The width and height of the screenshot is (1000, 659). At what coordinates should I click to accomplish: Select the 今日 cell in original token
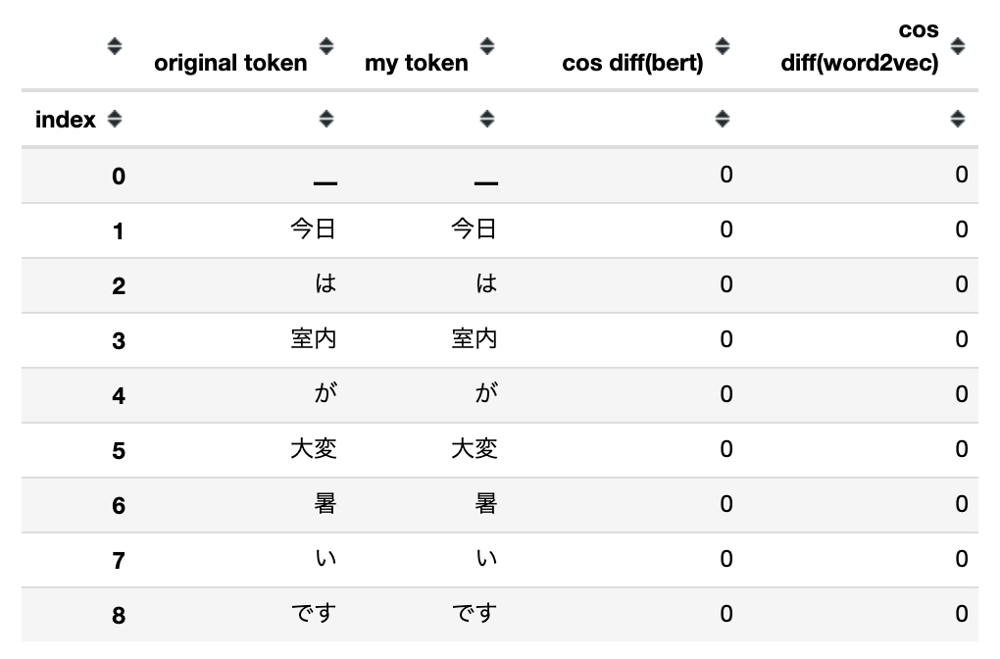313,228
